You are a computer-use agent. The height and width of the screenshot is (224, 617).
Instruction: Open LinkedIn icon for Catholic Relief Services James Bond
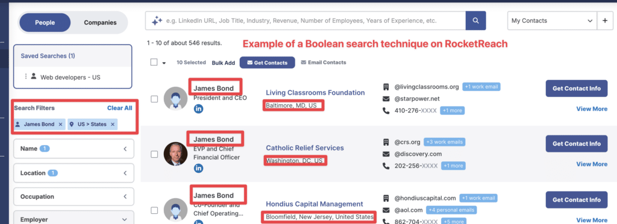click(x=199, y=168)
